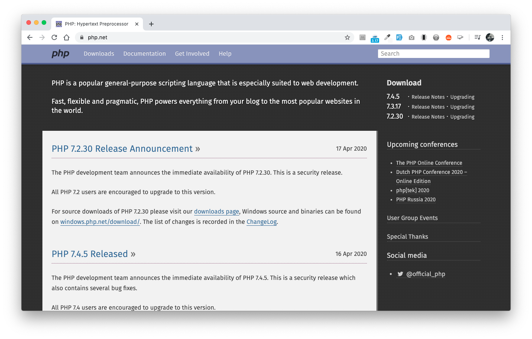Click the extension showing 3.17 badge
The width and height of the screenshot is (532, 339).
point(375,38)
